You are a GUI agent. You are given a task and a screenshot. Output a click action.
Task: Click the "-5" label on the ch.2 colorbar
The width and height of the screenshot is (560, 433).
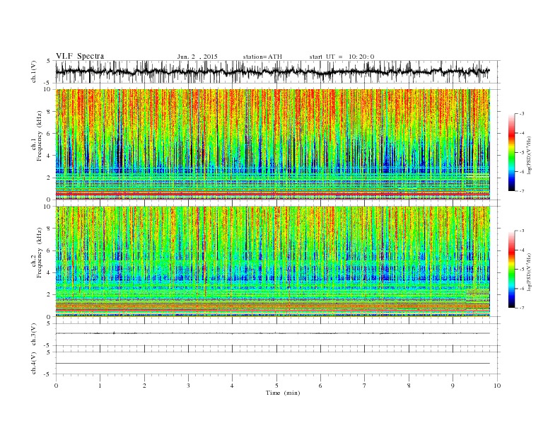[x=522, y=270]
